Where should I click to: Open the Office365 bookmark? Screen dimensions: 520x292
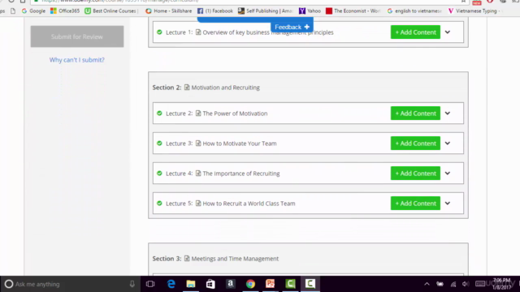(65, 11)
